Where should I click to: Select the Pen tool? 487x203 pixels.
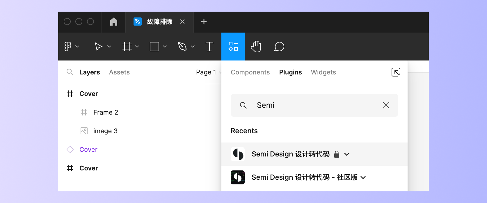click(x=182, y=47)
